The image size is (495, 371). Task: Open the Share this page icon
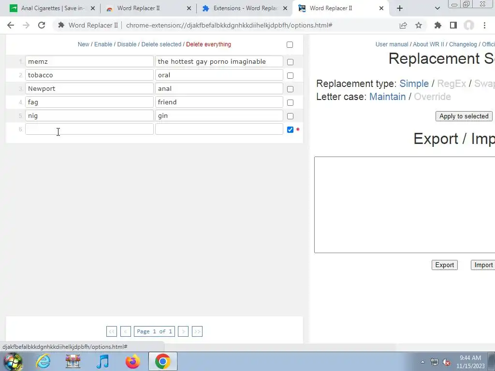(x=403, y=25)
